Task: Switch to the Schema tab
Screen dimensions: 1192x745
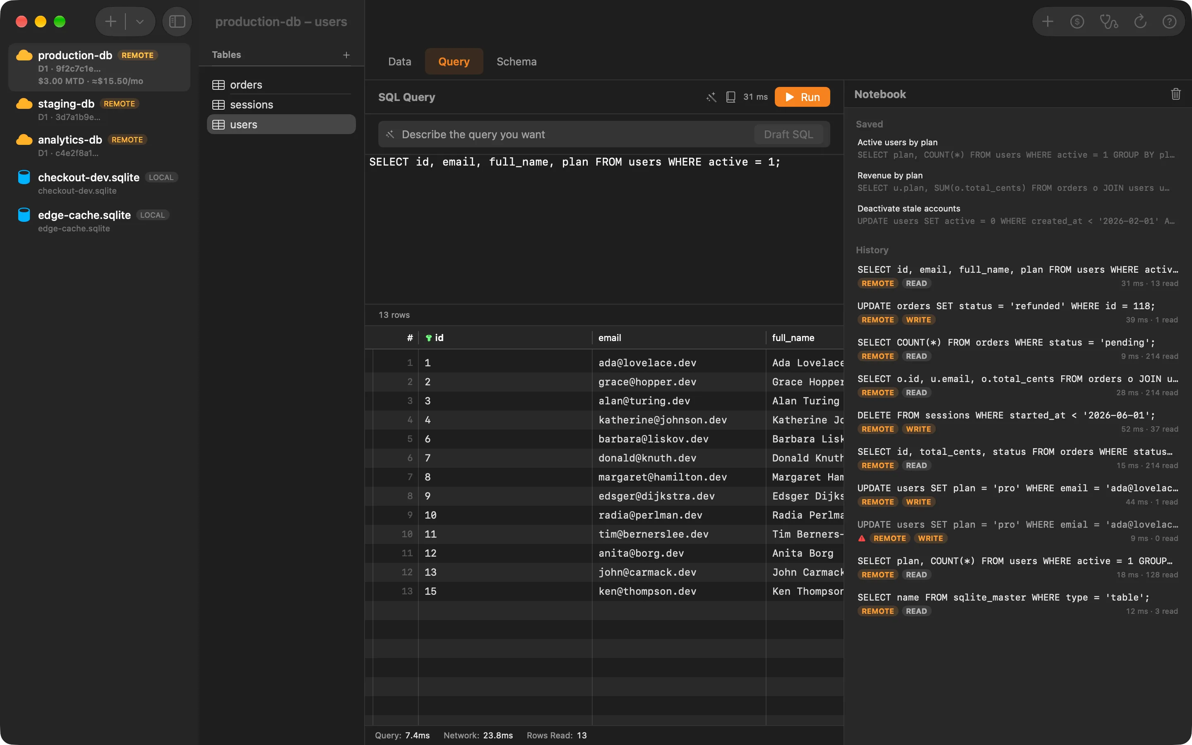Action: coord(516,62)
